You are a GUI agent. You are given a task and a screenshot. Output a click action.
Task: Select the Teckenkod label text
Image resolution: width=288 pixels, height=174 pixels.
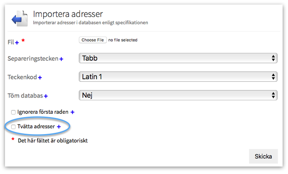click(22, 77)
